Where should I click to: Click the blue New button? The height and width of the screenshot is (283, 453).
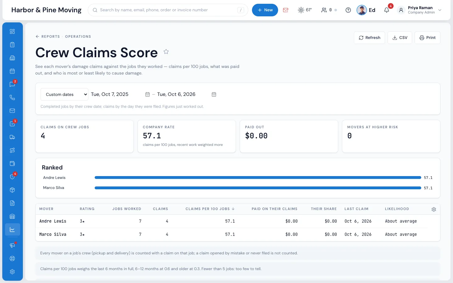265,10
